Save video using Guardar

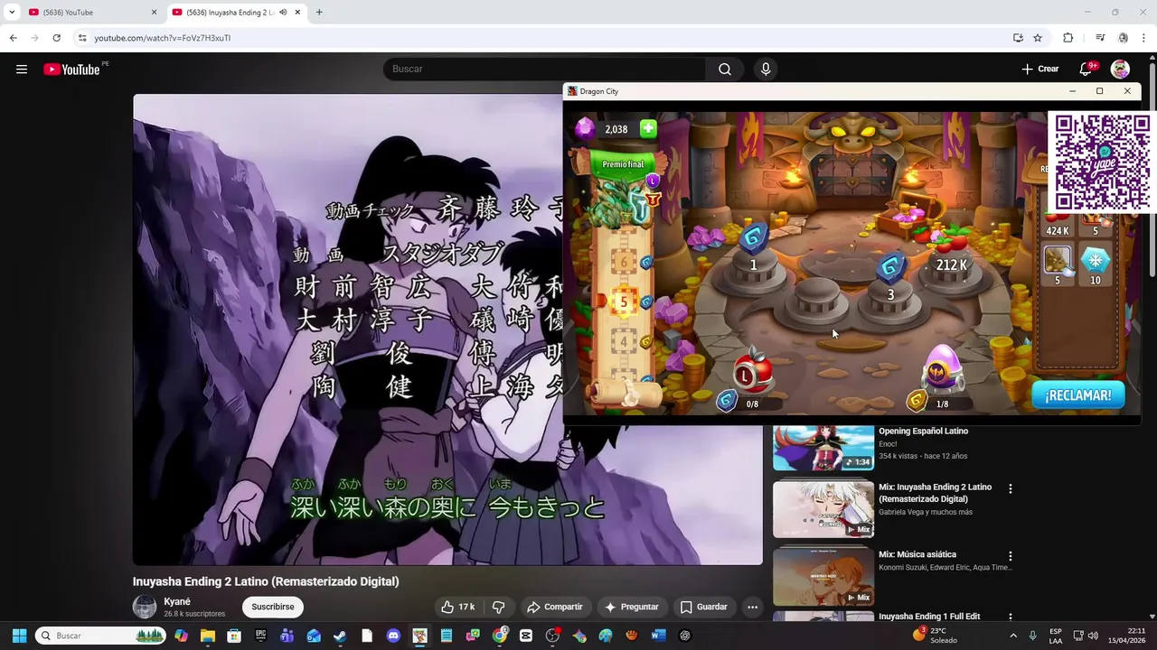[703, 607]
